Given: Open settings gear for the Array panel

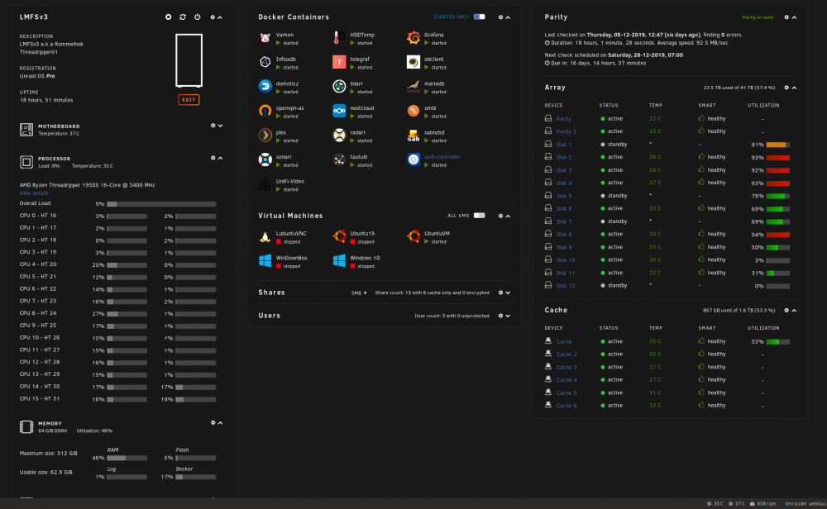Looking at the screenshot, I should (786, 88).
